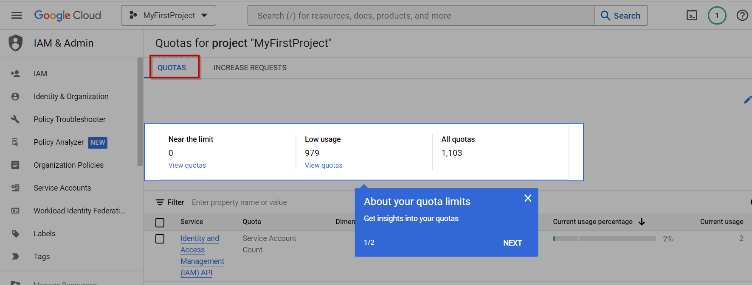Click the sidebar vertical scrollbar
752x285 pixels.
click(140, 112)
